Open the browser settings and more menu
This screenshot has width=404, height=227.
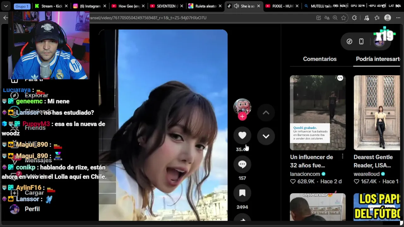398,18
